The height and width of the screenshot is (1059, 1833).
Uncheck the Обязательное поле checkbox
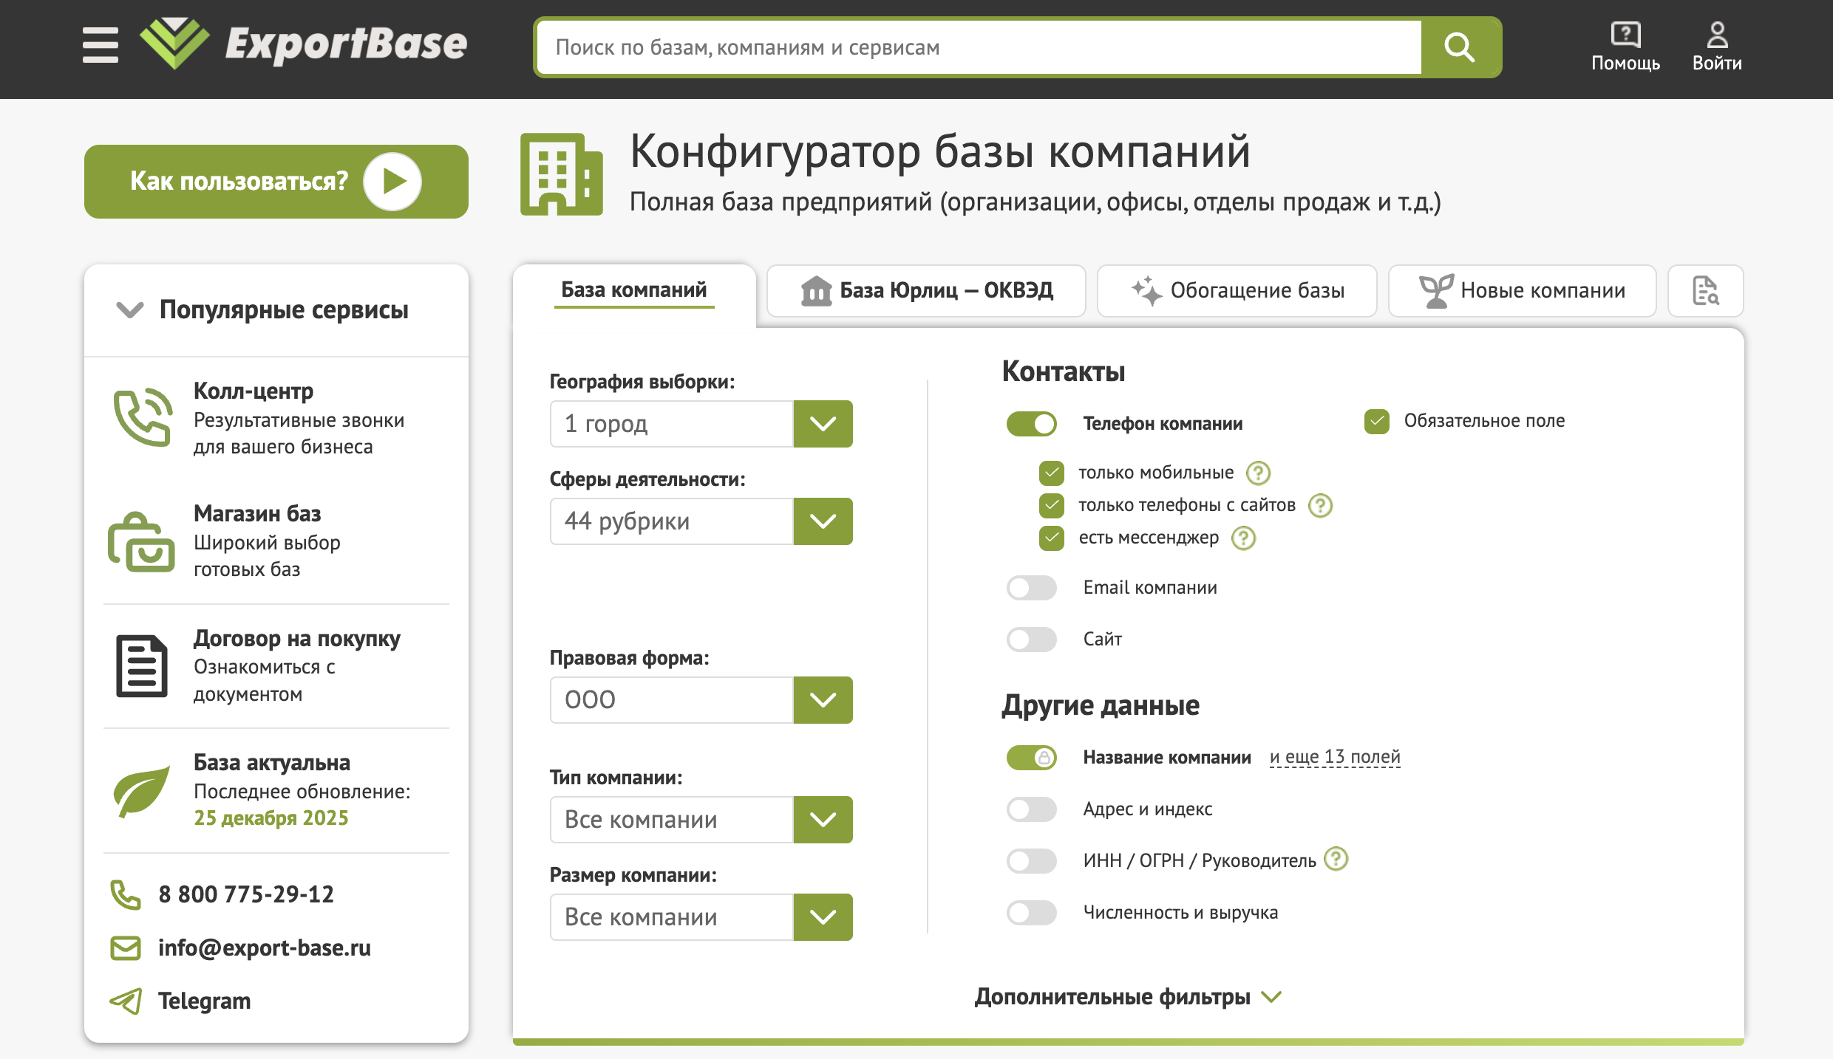[x=1376, y=421]
